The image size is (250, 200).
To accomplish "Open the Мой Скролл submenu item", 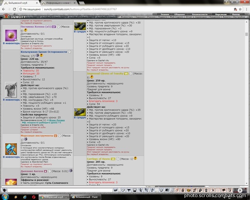I will tap(177, 17).
